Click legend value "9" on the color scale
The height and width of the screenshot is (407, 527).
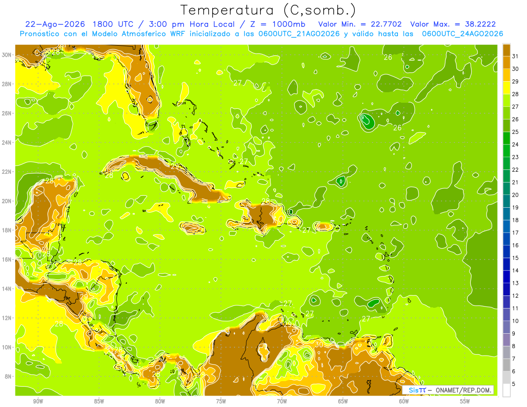click(513, 334)
